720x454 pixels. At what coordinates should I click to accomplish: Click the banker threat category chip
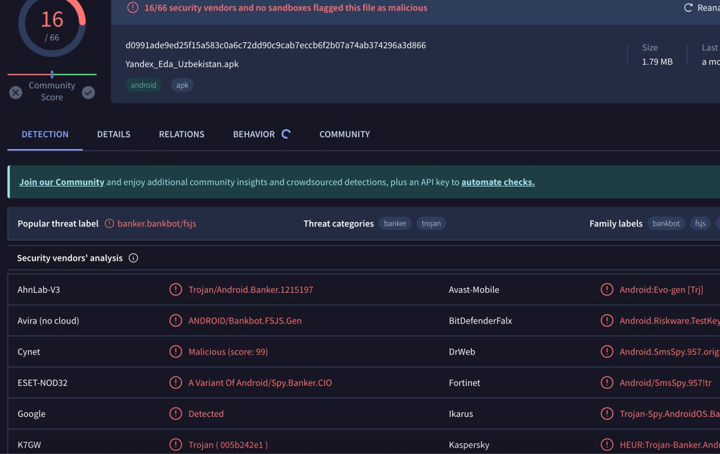pyautogui.click(x=395, y=223)
